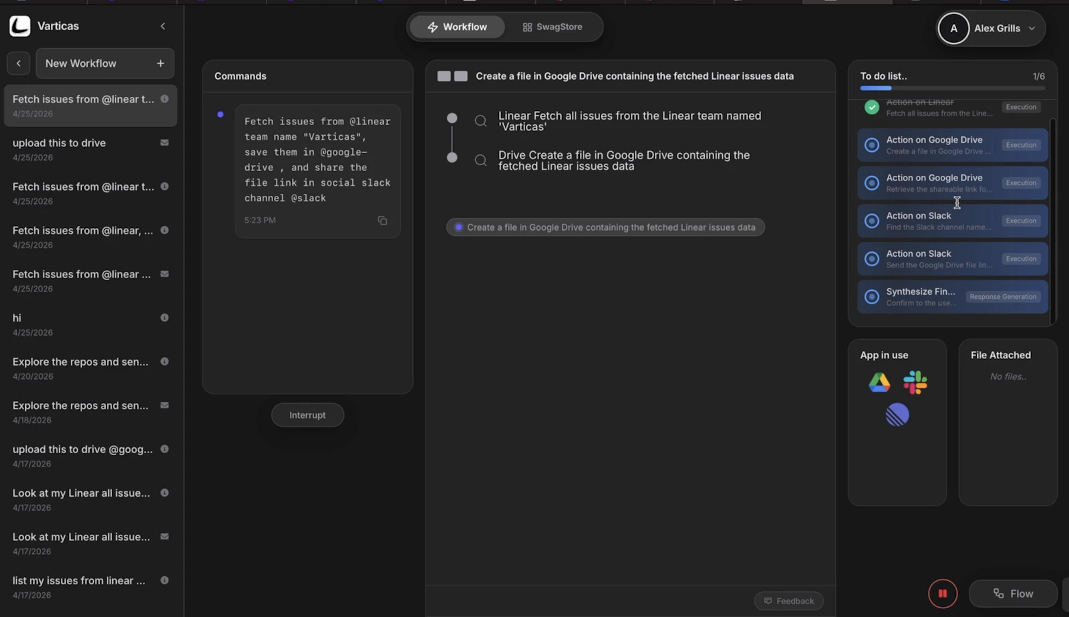Click the Interrupt button

(x=307, y=415)
